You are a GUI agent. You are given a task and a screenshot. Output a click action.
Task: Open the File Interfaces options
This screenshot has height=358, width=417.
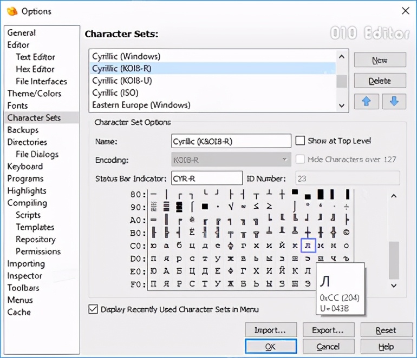(42, 81)
